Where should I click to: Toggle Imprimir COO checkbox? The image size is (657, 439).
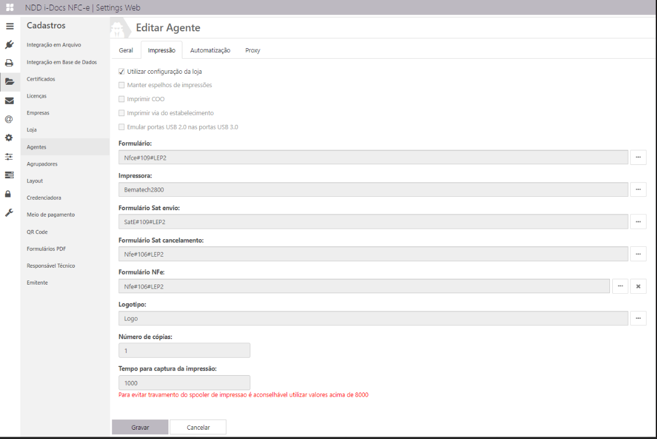[x=121, y=99]
